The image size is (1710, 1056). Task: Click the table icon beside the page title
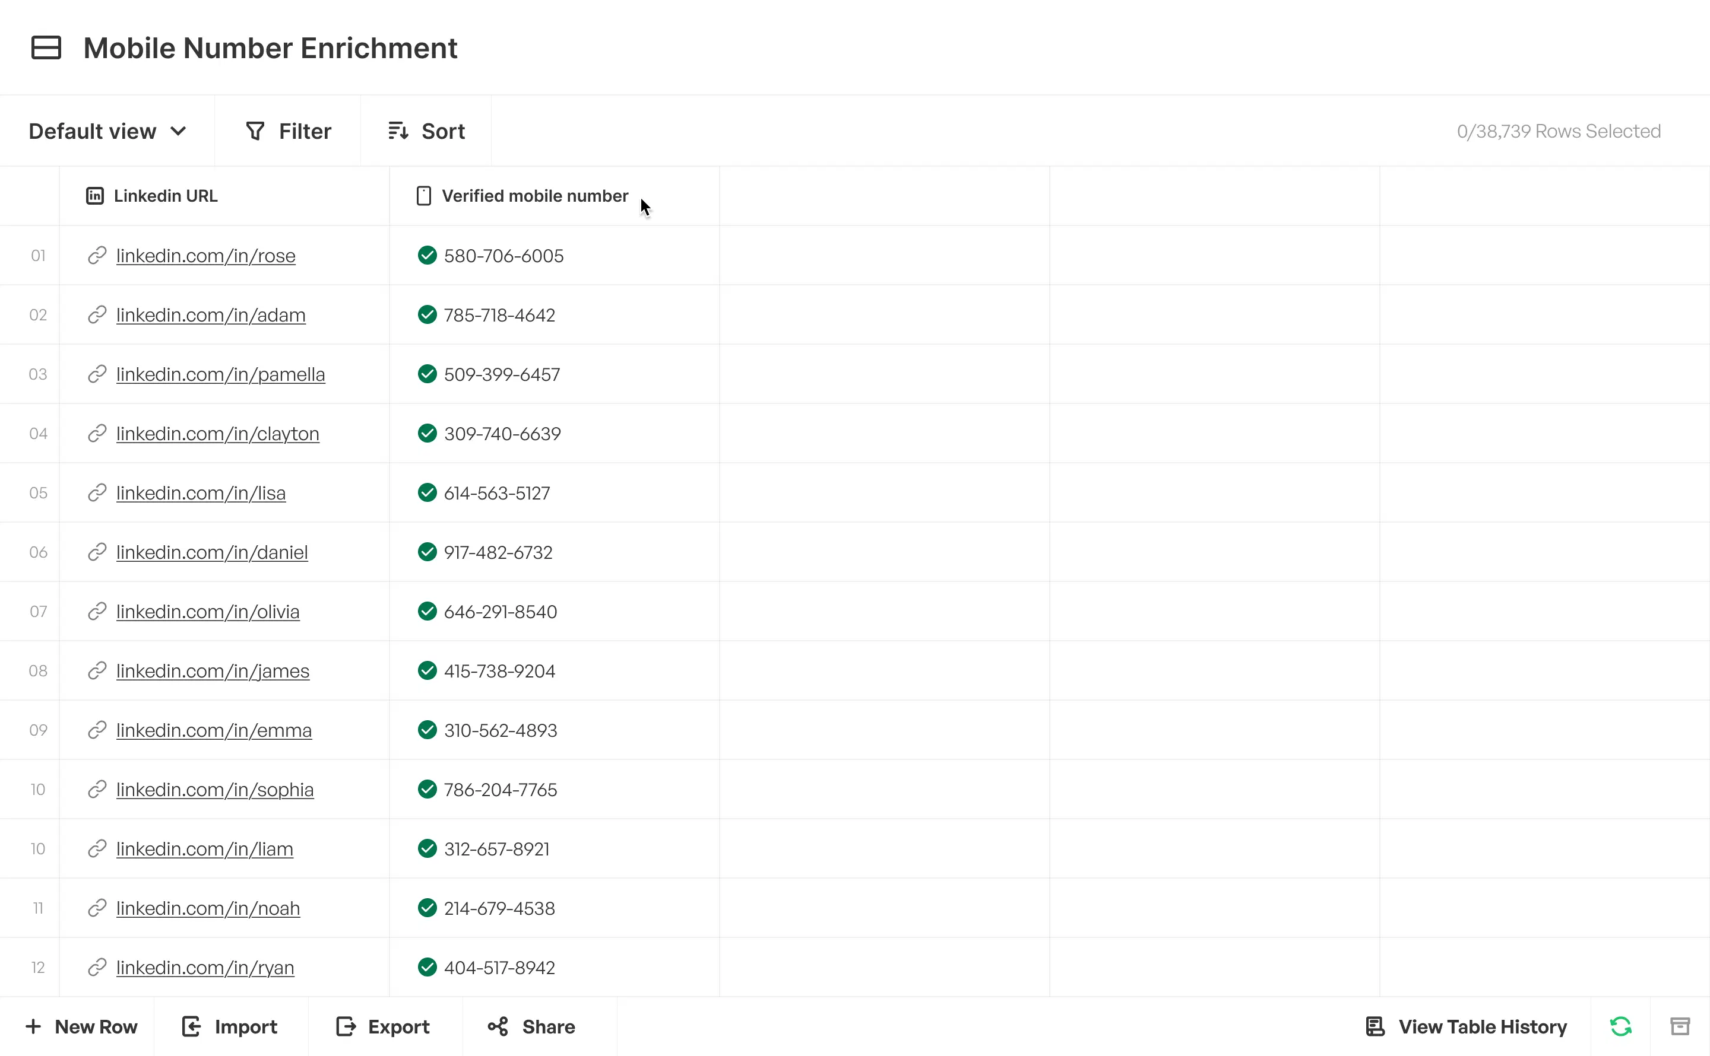click(x=46, y=47)
